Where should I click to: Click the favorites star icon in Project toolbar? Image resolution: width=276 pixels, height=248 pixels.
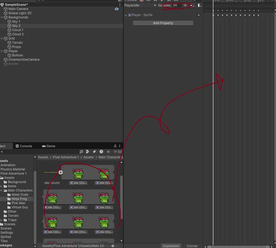pyautogui.click(x=108, y=152)
